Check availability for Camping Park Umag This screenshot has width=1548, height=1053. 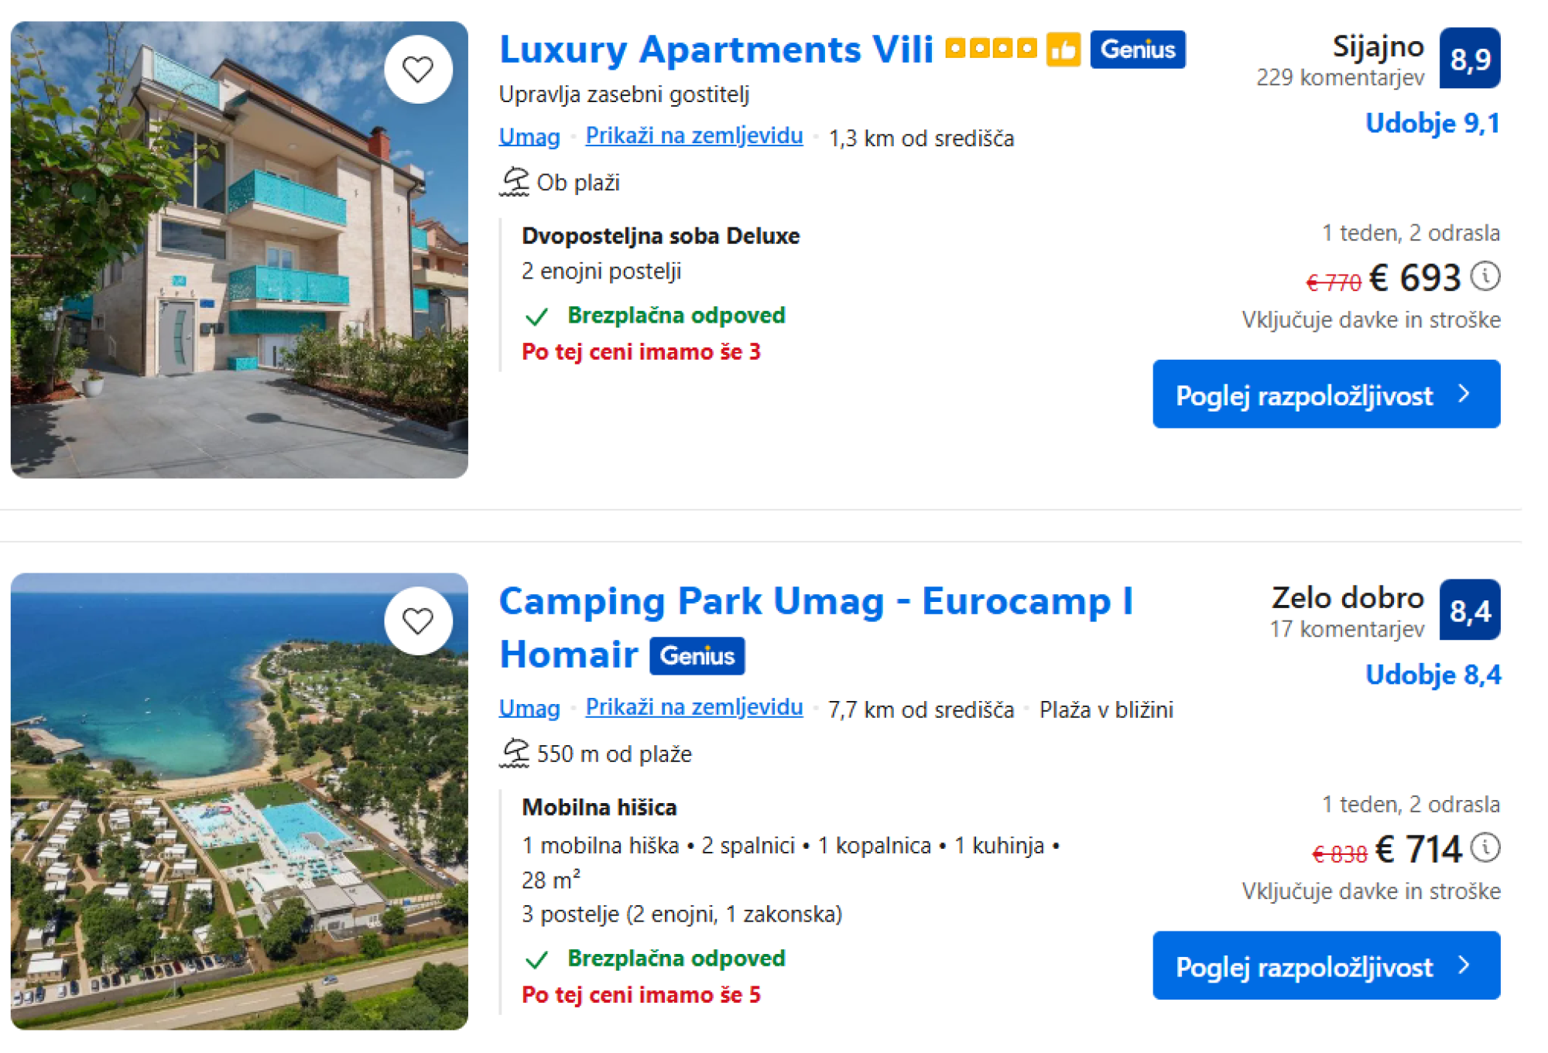pyautogui.click(x=1326, y=966)
